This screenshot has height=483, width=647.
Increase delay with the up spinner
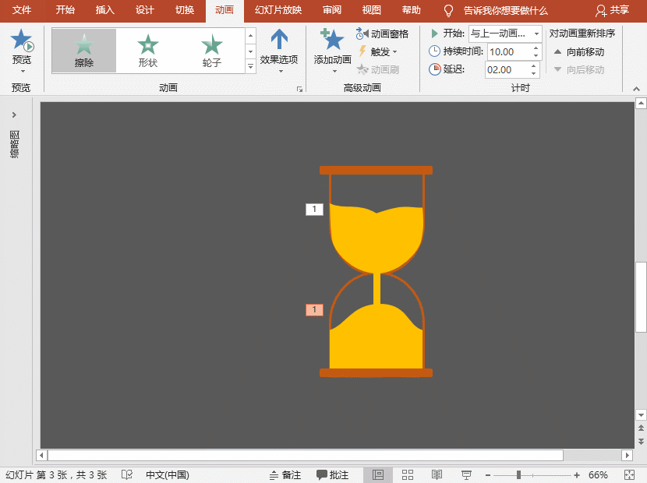click(x=533, y=65)
